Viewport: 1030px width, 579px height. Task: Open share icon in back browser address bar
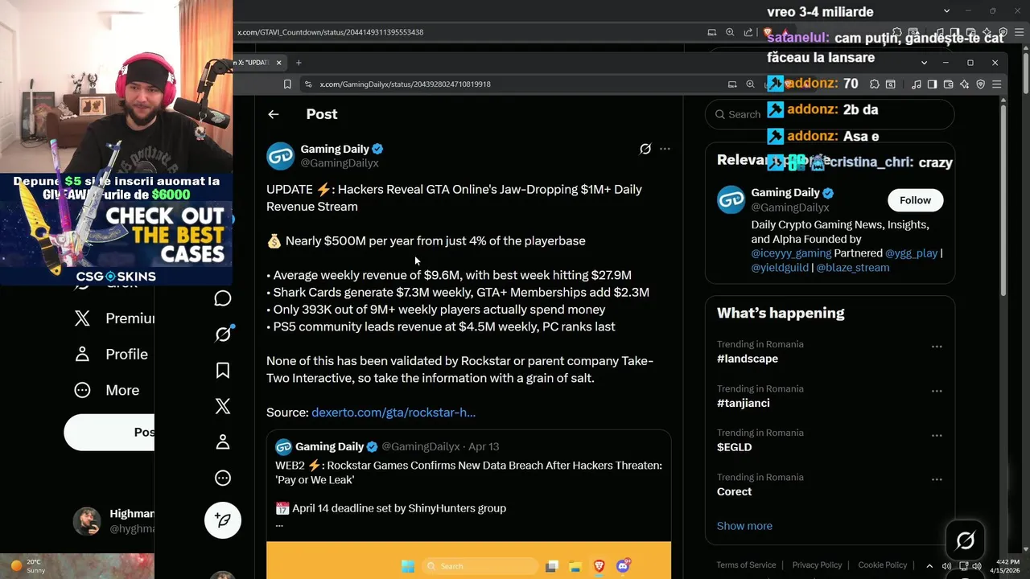click(x=748, y=32)
